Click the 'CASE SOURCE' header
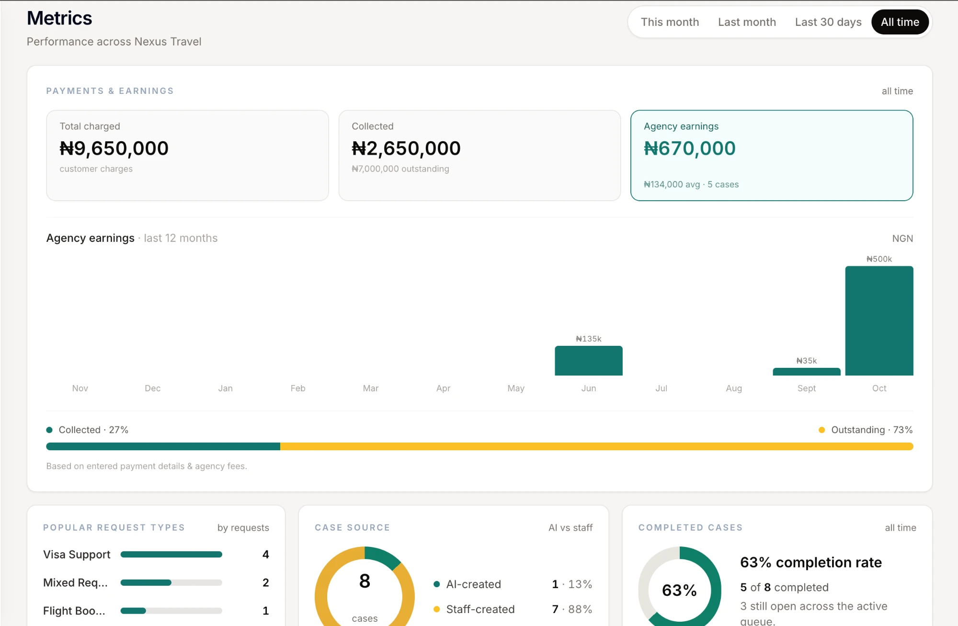Image resolution: width=958 pixels, height=626 pixels. pos(353,527)
